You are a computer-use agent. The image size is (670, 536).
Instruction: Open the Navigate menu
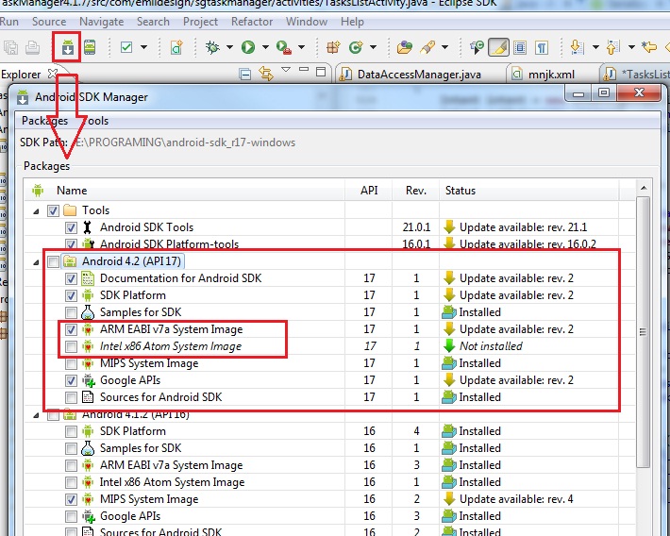(x=102, y=22)
